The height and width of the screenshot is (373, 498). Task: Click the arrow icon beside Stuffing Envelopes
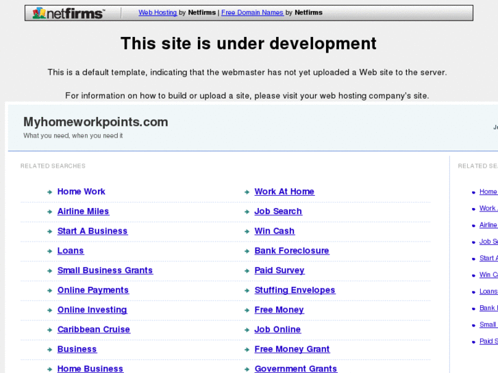(247, 290)
